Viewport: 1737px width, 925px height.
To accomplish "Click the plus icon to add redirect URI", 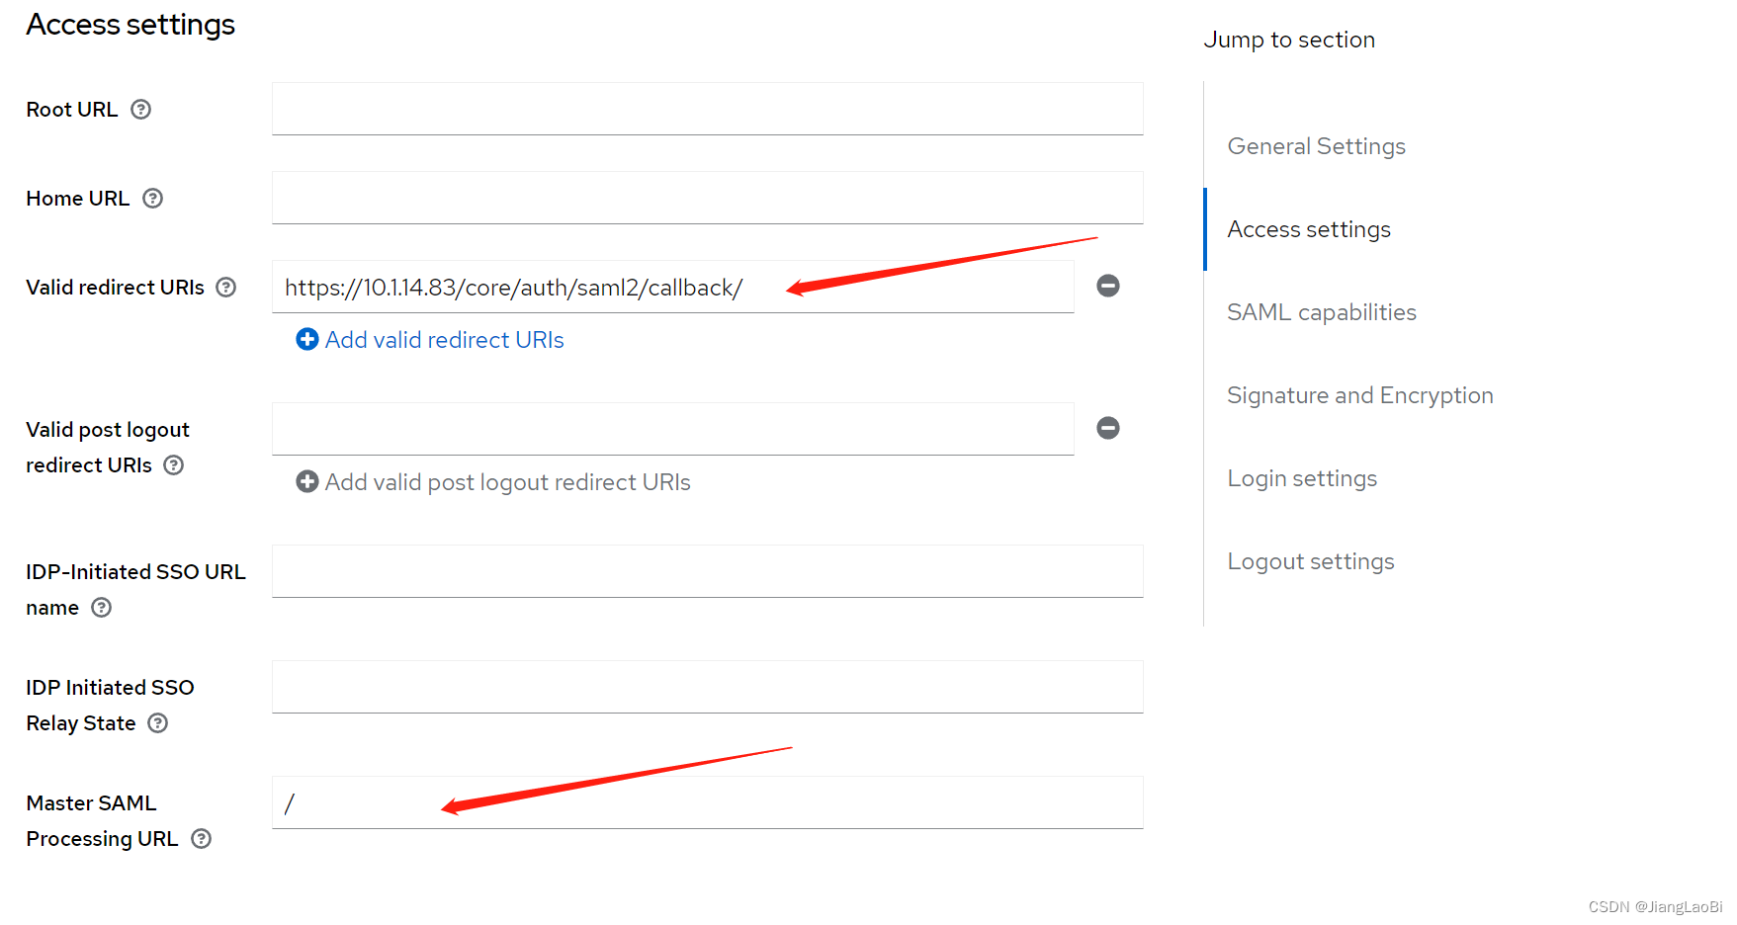I will point(307,339).
